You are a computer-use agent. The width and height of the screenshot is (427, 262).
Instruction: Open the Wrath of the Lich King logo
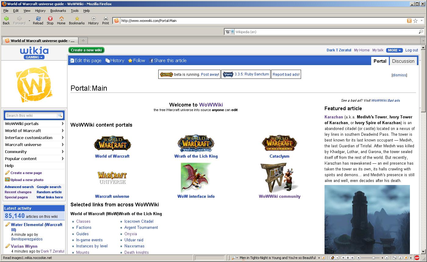click(x=196, y=144)
